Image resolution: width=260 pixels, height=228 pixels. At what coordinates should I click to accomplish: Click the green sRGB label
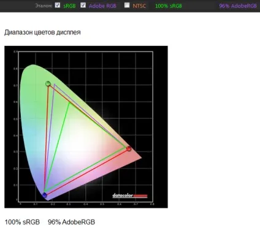coord(69,6)
